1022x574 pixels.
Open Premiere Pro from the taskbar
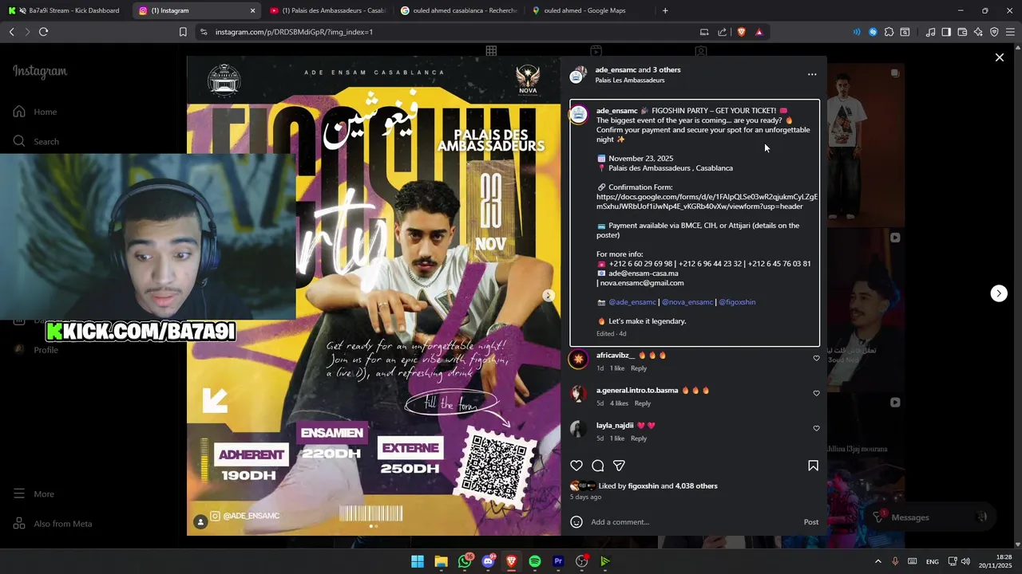click(x=558, y=561)
